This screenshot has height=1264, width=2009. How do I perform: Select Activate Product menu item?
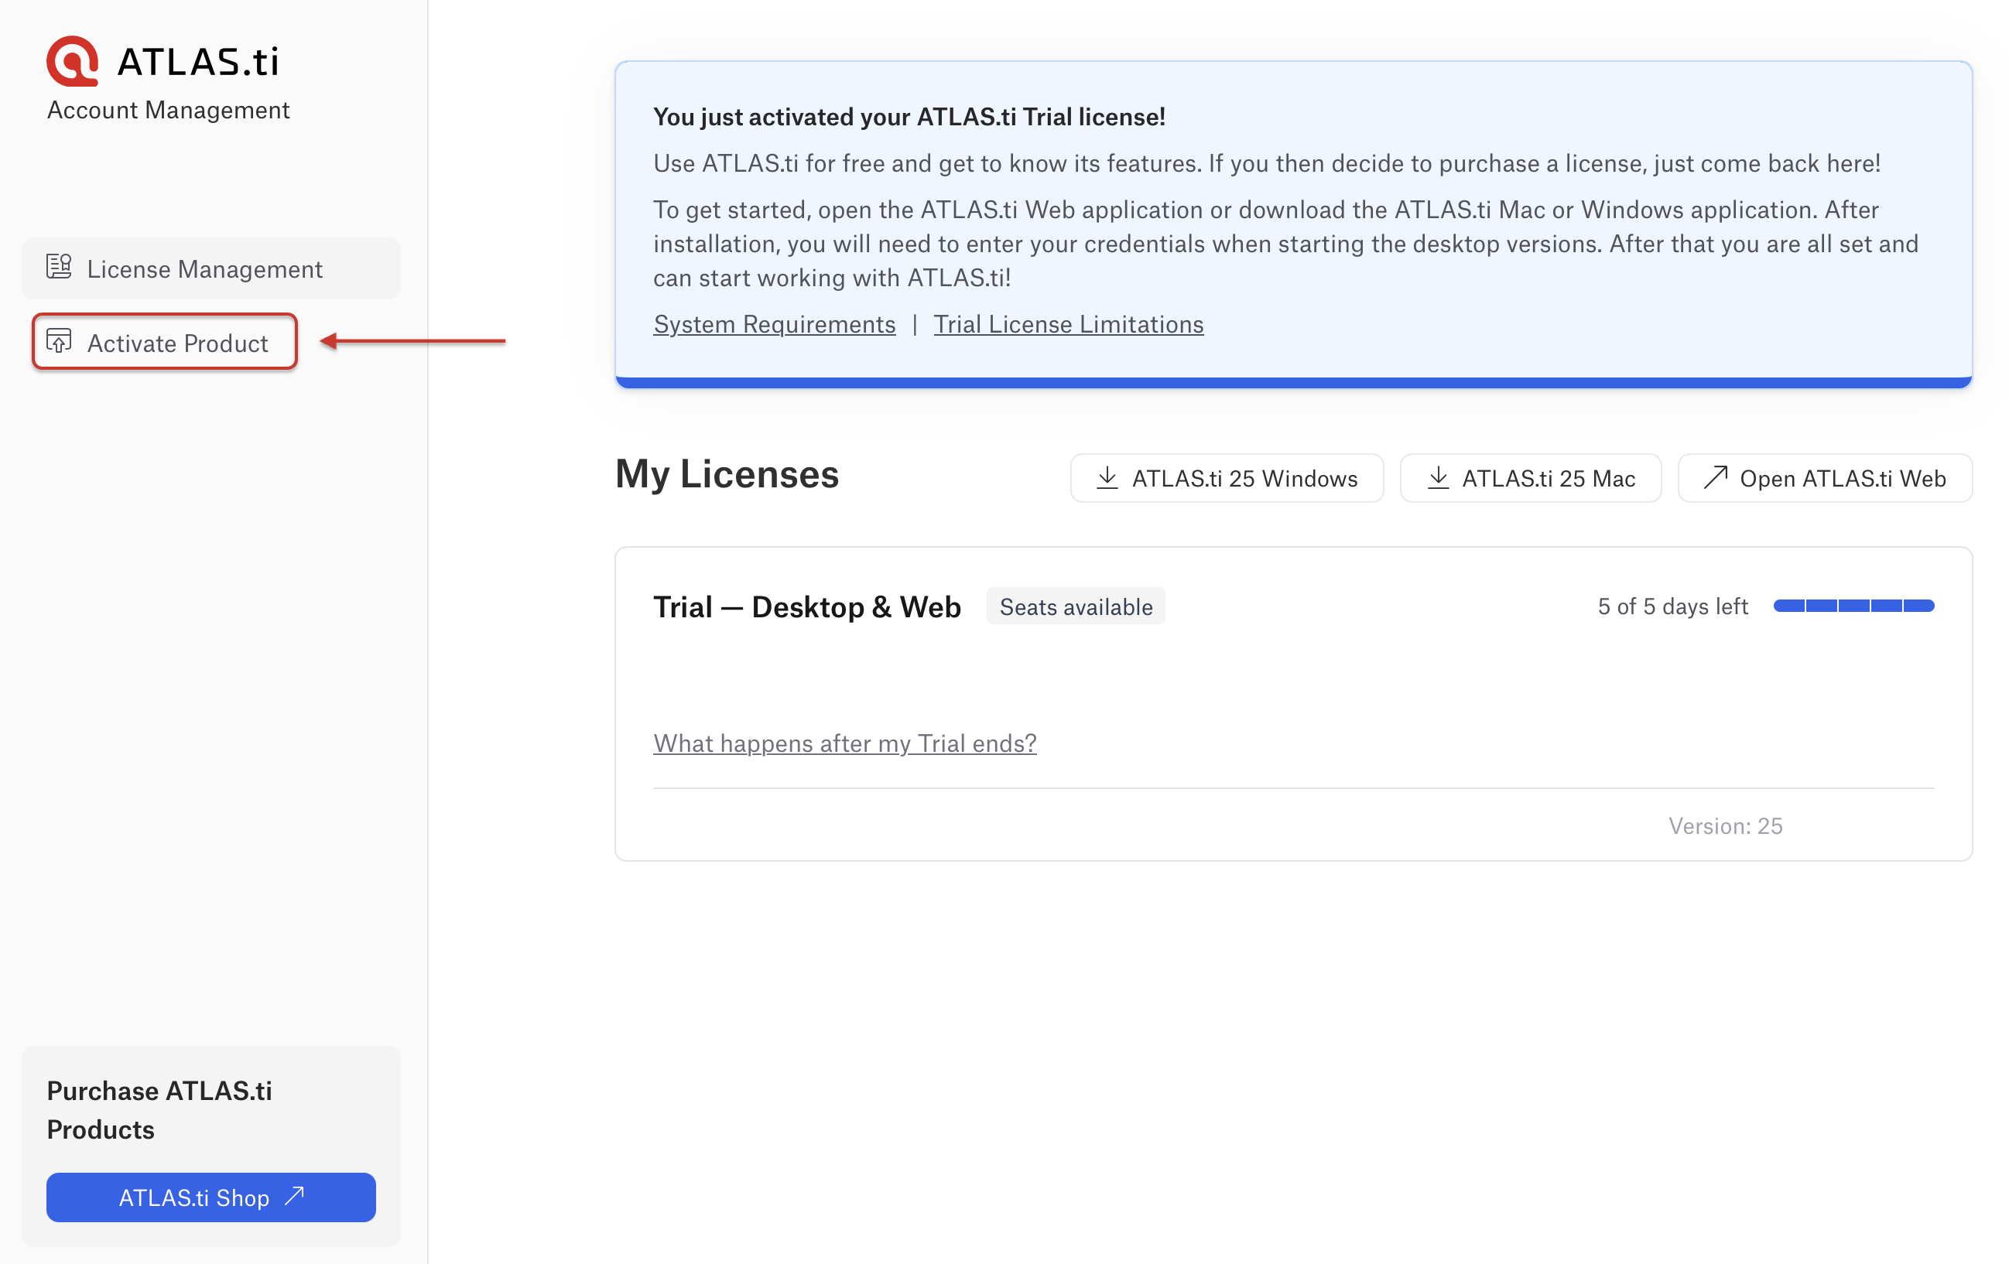point(177,343)
